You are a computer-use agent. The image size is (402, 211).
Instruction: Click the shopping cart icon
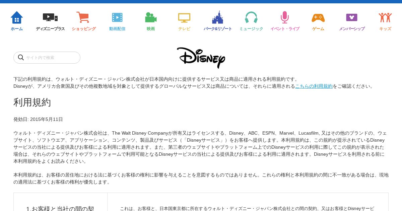(83, 17)
